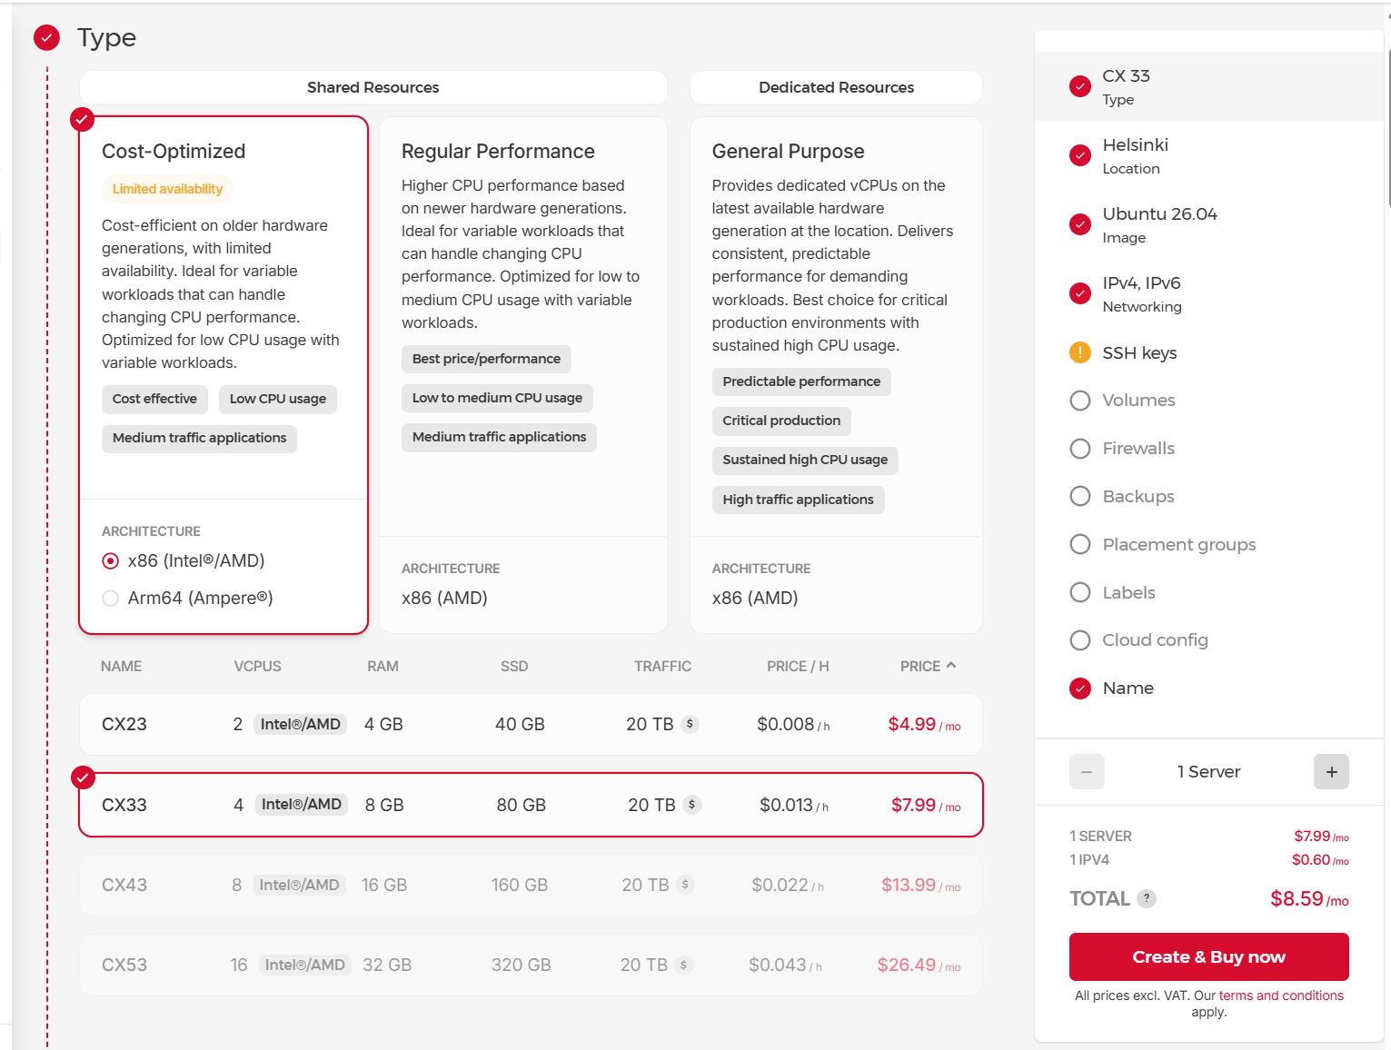The width and height of the screenshot is (1391, 1050).
Task: Open the terms and conditions link
Action: coord(1281,996)
